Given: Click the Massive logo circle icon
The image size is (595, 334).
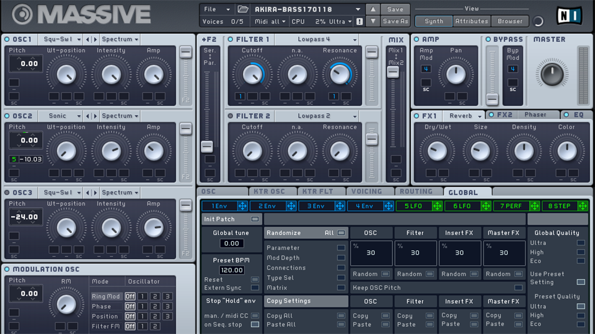Looking at the screenshot, I should pos(22,14).
